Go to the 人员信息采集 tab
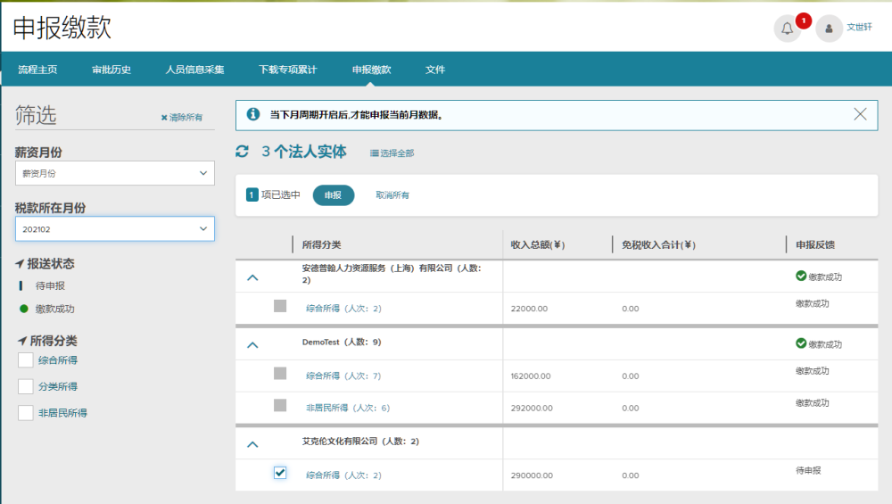The width and height of the screenshot is (892, 504). click(194, 70)
